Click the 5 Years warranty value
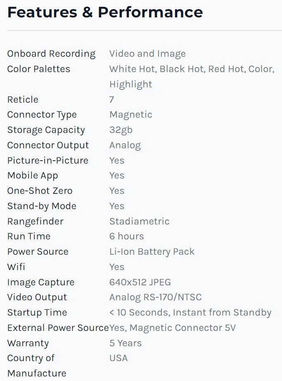 125,343
